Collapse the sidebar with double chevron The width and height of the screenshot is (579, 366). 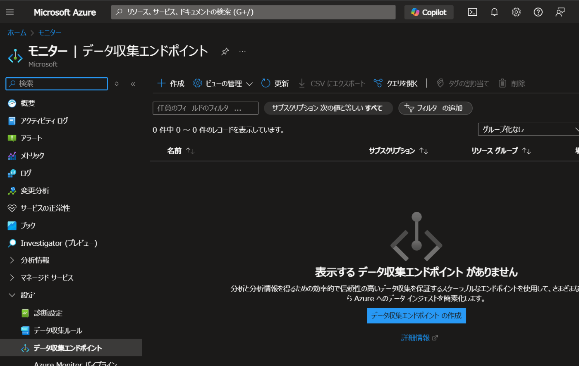(133, 83)
